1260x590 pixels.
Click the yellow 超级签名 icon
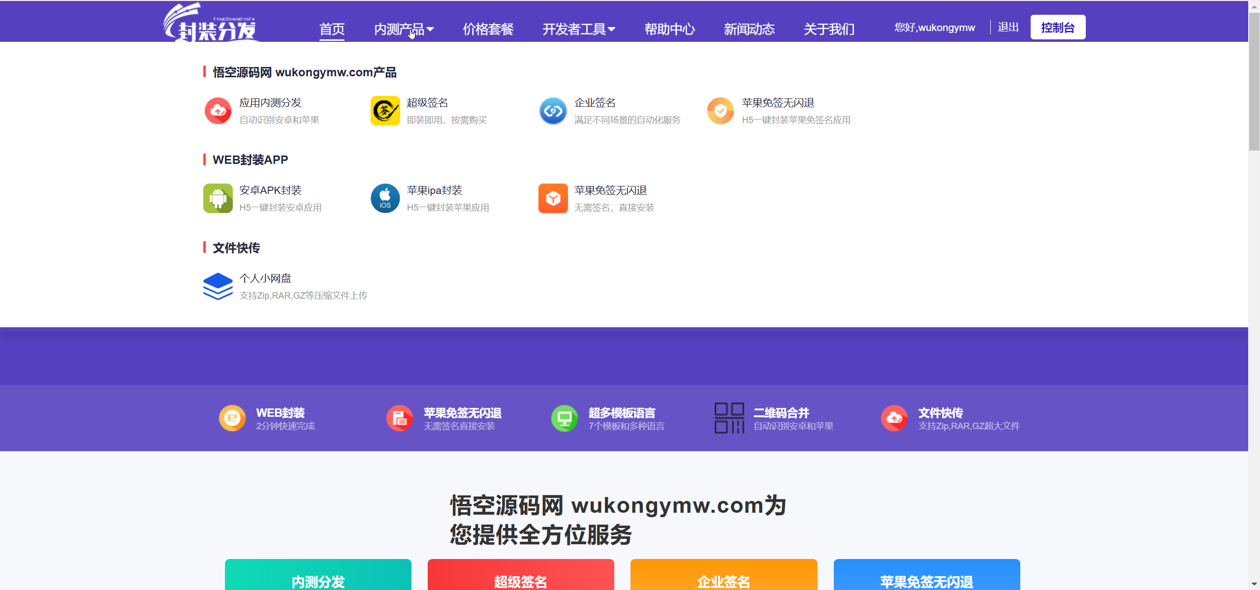pos(385,111)
